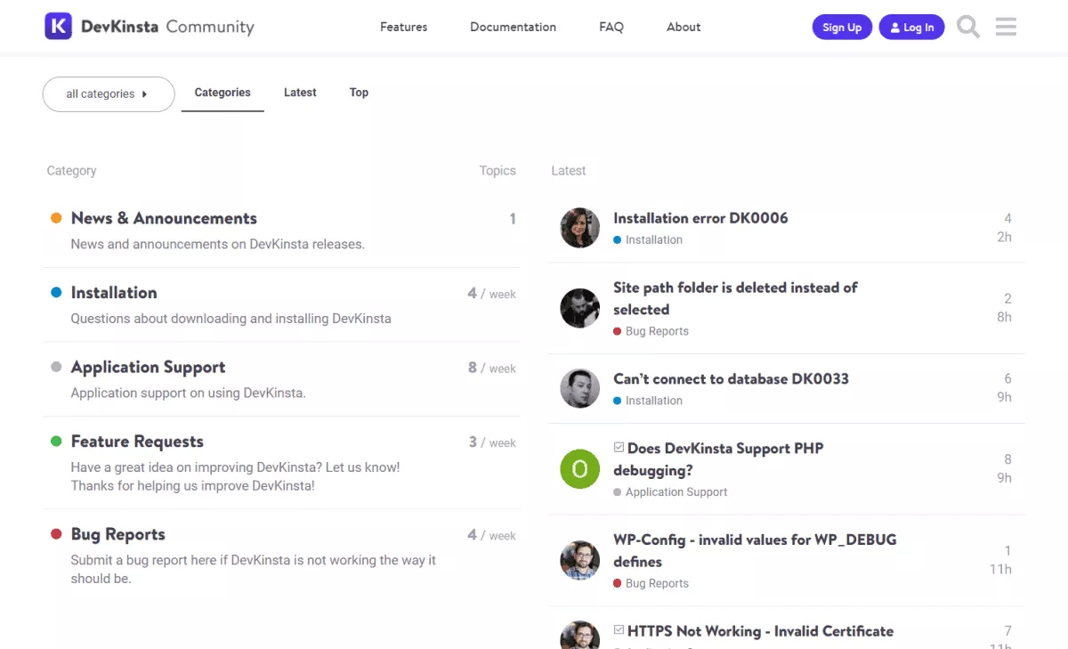Open News & Announcements category
This screenshot has width=1068, height=649.
164,218
